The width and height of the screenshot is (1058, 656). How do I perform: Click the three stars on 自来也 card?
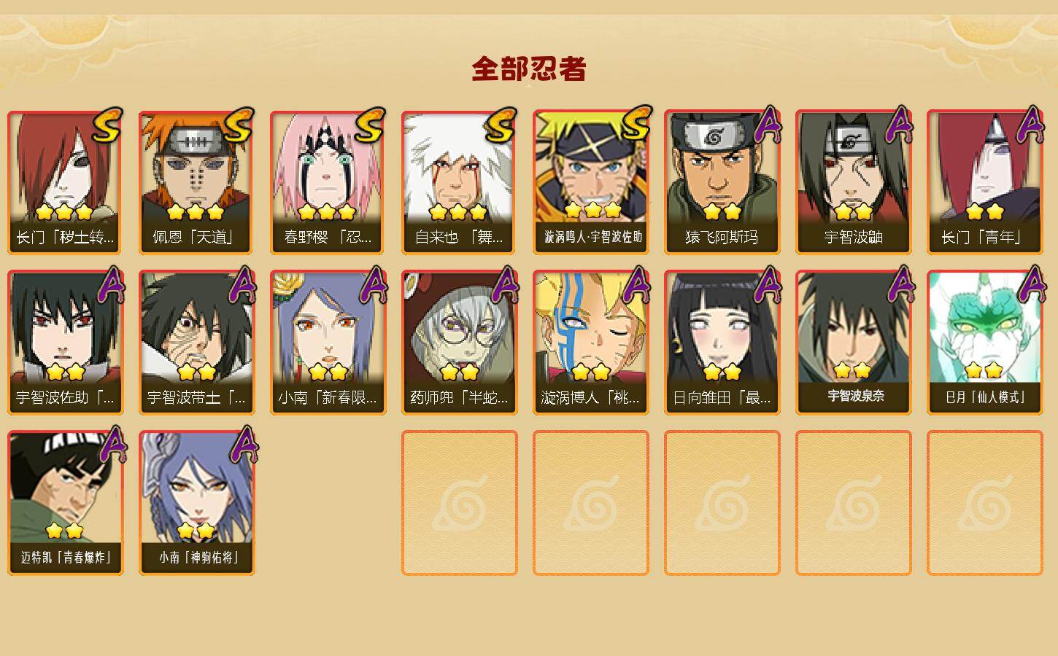pyautogui.click(x=458, y=212)
